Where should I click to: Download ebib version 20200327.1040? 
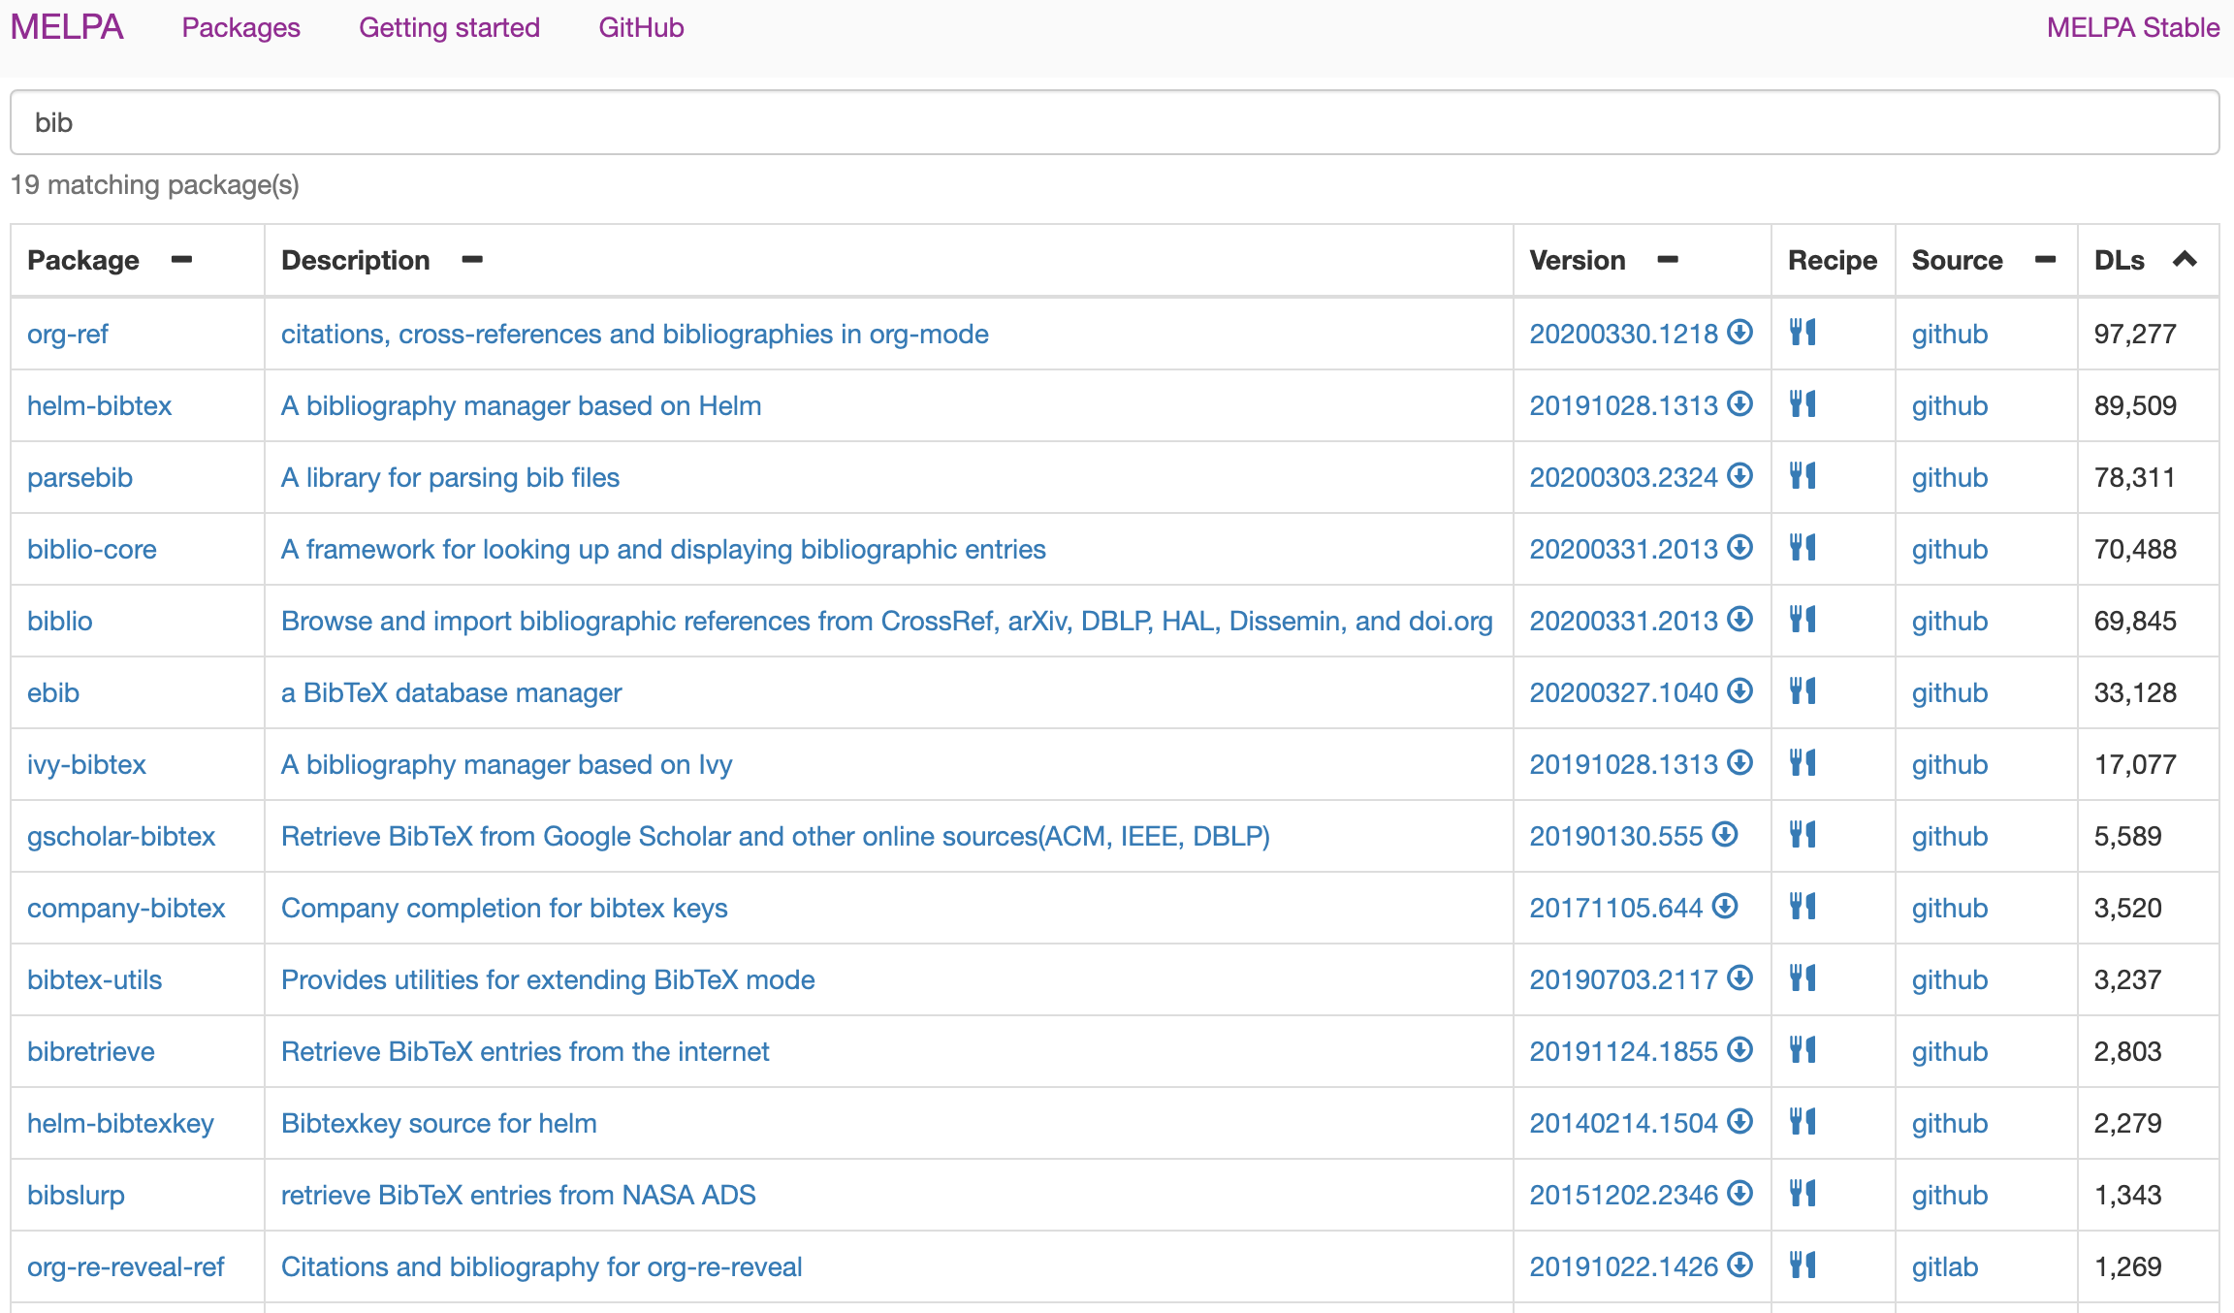[1641, 692]
